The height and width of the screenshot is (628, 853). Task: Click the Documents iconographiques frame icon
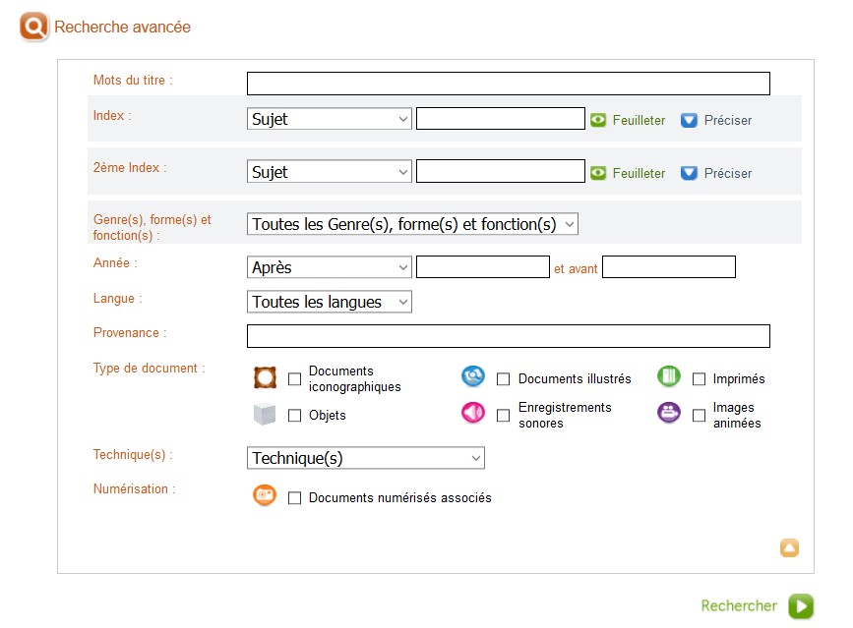265,377
